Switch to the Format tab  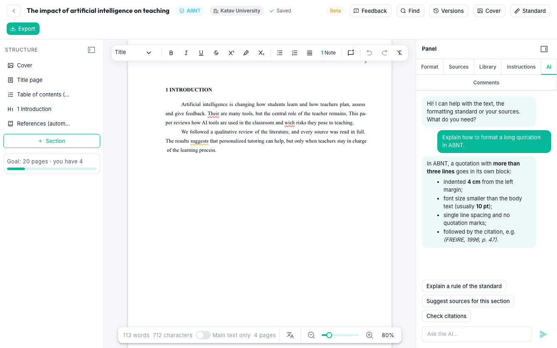tap(429, 67)
